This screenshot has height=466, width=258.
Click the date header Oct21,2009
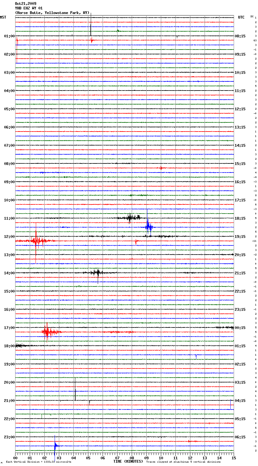point(25,4)
